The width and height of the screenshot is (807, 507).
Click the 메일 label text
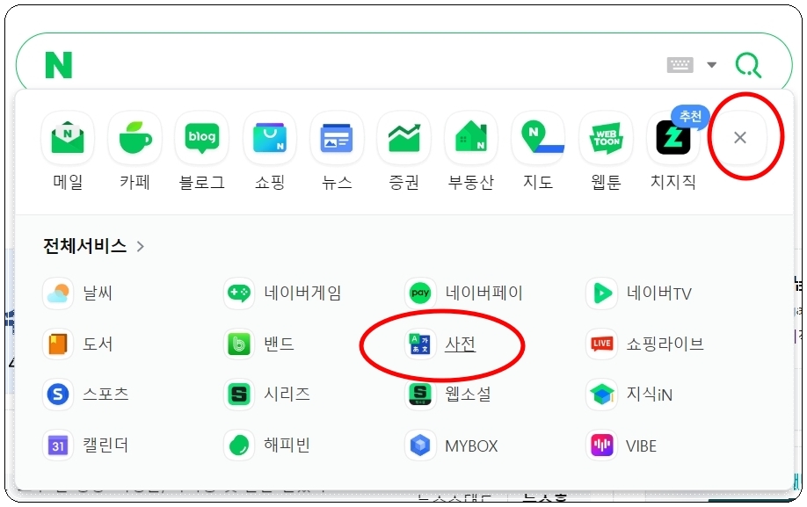(x=68, y=182)
